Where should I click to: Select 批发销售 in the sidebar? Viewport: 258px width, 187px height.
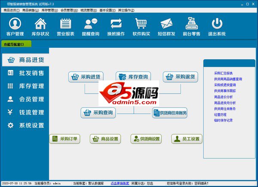click(25, 73)
